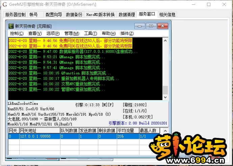This screenshot has width=233, height=166.
Task: Minimize the inner 新天羽传奇 window
Action: tap(139, 26)
